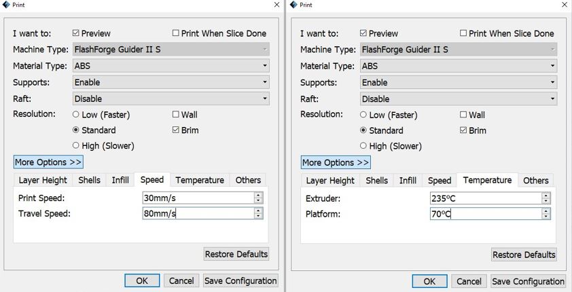The height and width of the screenshot is (292, 572).
Task: Open Material Type dropdown in left dialog
Action: (x=171, y=66)
